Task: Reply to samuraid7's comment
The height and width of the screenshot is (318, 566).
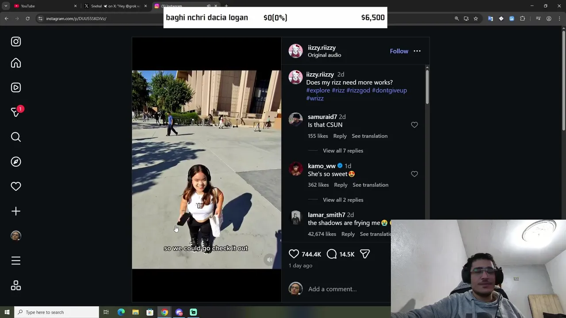Action: click(340, 136)
